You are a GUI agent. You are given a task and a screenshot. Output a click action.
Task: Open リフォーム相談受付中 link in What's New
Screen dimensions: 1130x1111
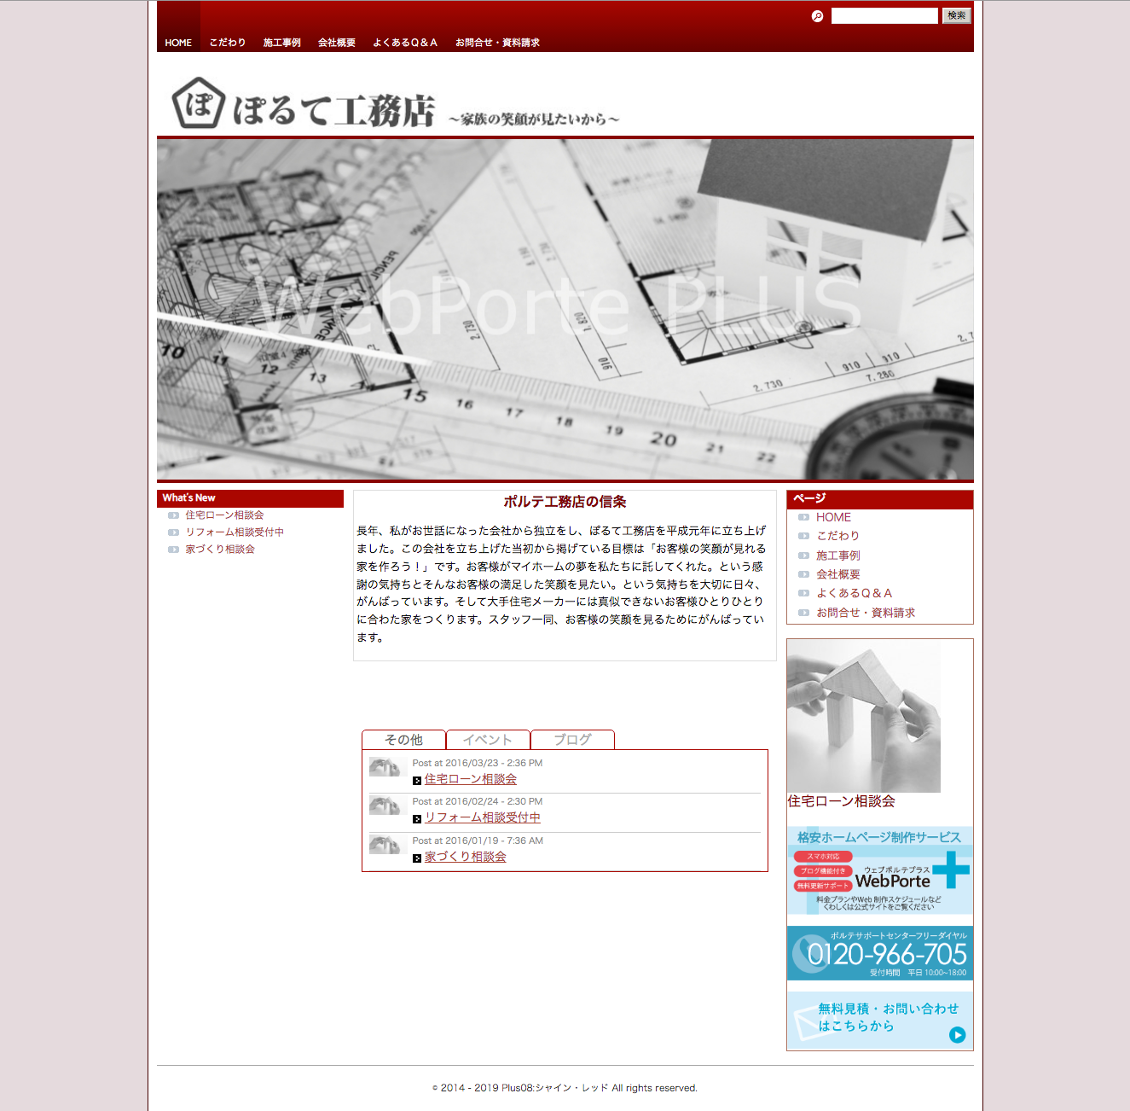pyautogui.click(x=235, y=532)
